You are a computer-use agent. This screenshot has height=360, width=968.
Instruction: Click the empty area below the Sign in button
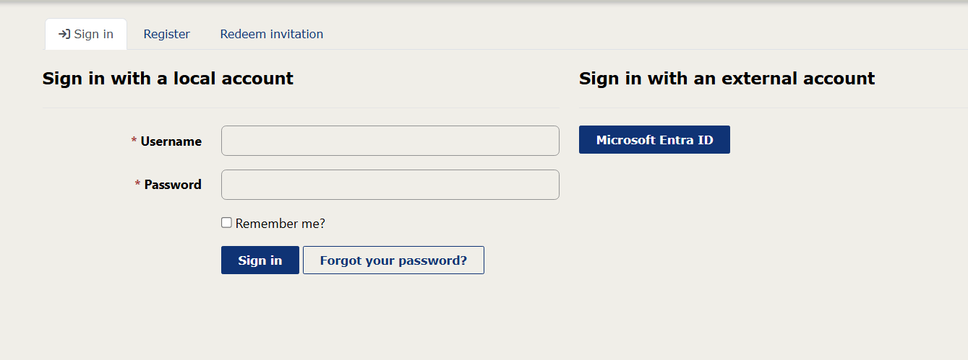coord(260,317)
